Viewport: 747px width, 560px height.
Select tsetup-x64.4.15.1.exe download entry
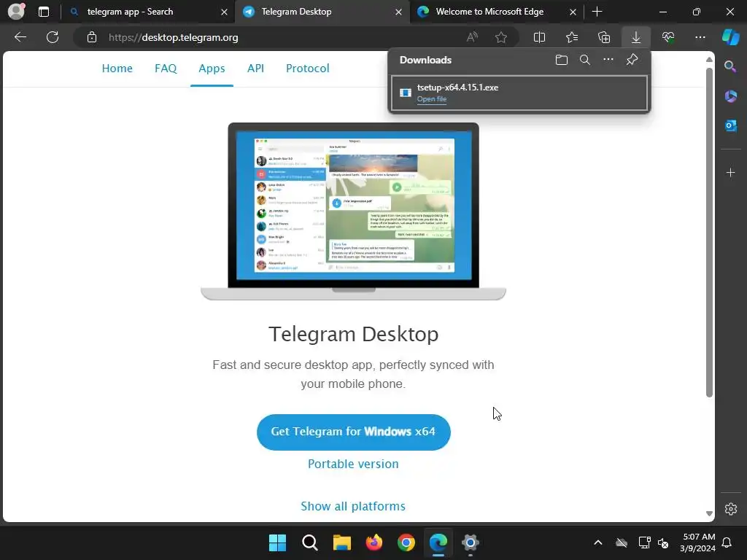pos(519,93)
